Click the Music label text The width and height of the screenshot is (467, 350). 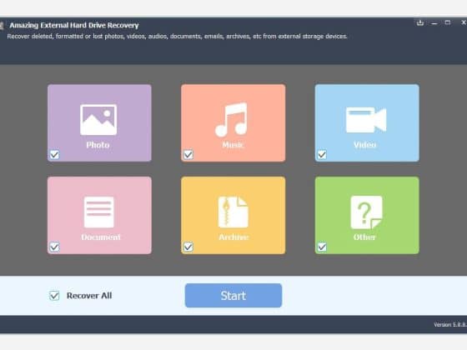233,145
